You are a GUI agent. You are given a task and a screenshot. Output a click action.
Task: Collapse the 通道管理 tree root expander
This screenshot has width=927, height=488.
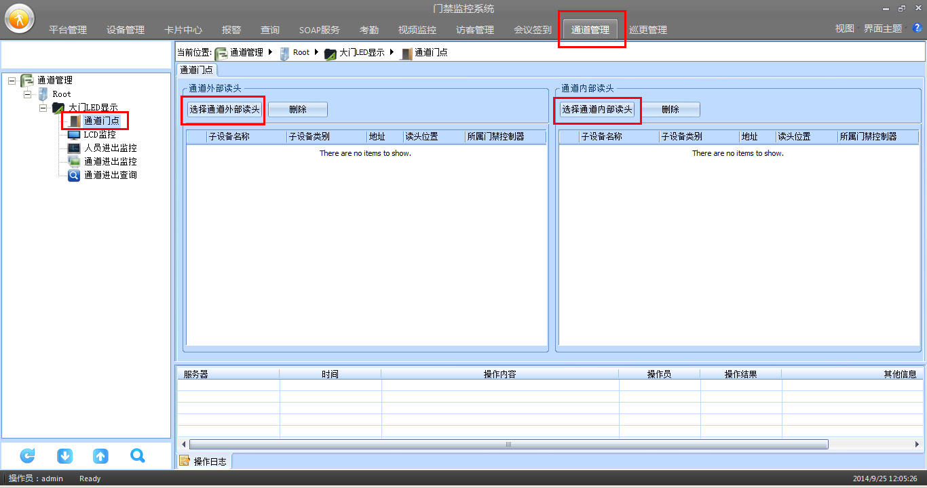click(12, 80)
